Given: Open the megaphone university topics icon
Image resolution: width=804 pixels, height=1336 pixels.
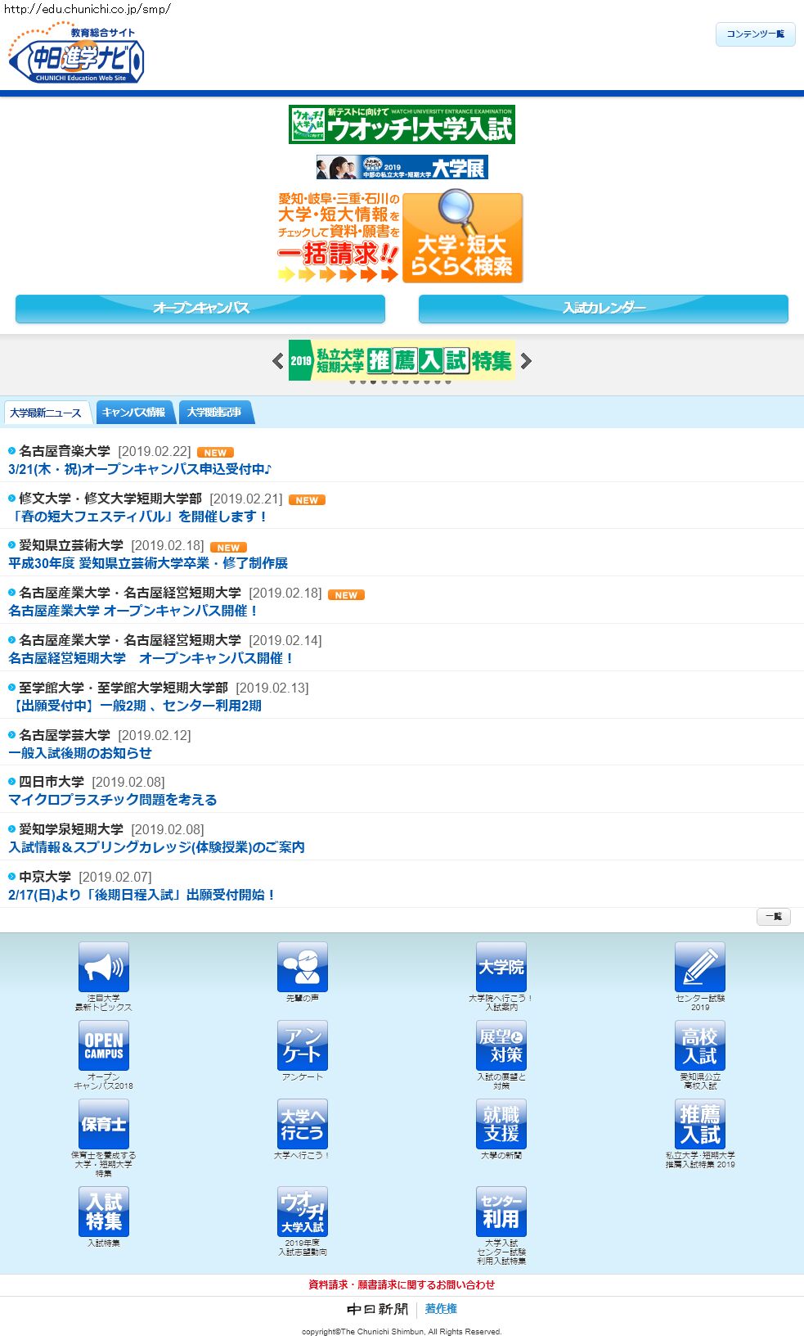Looking at the screenshot, I should (104, 967).
